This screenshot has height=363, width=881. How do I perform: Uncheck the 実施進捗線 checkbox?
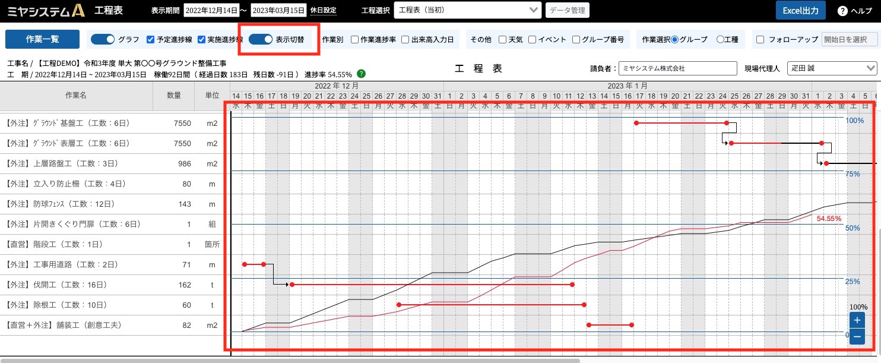201,40
